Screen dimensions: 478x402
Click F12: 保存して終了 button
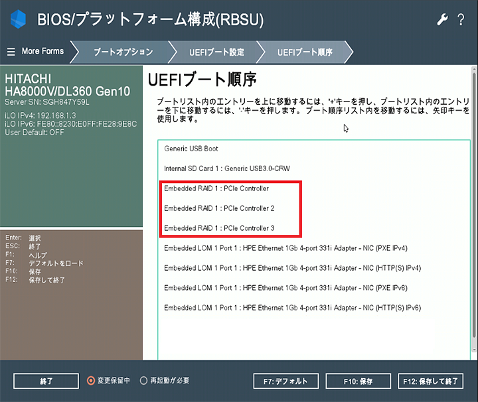(x=430, y=381)
